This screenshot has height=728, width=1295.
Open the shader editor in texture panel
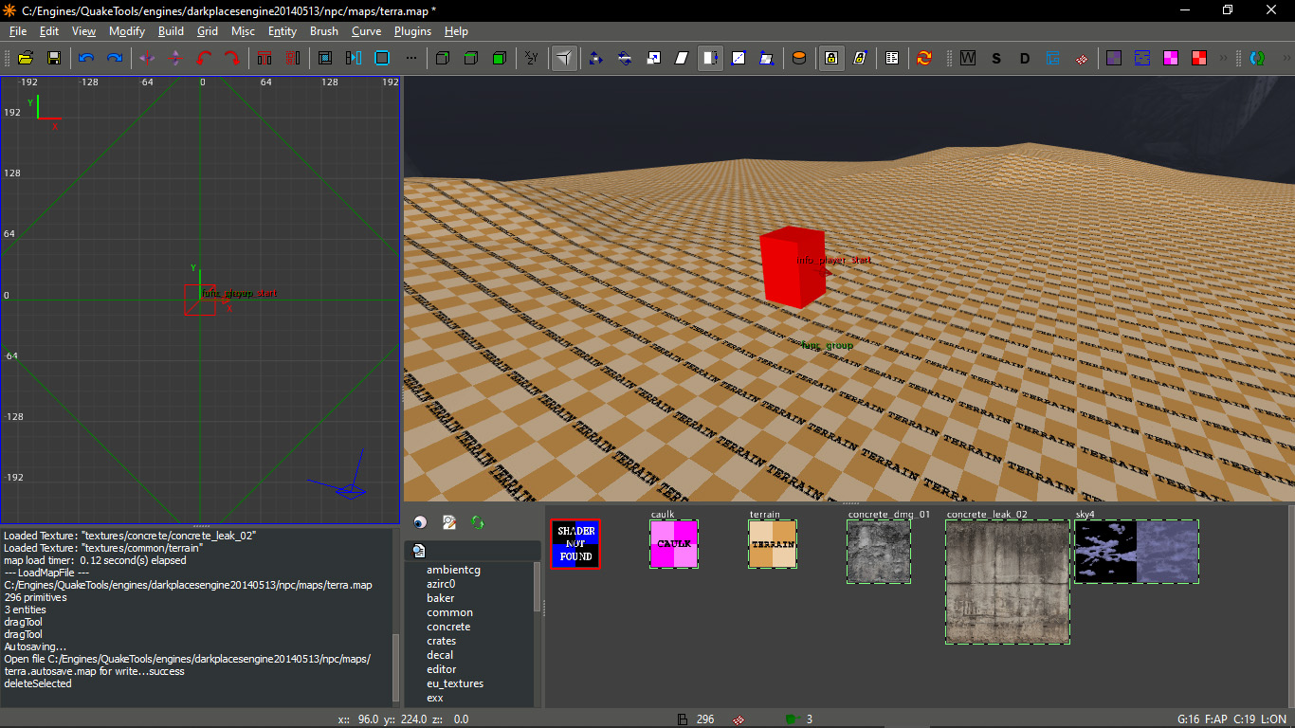449,522
